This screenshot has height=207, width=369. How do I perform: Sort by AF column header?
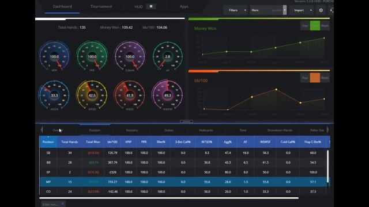[x=245, y=142]
